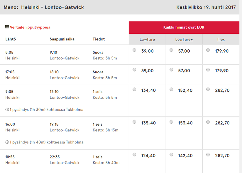Viewport: 242px width, 173px height.
Task: Select 135,40 LowFare for 16:00 flight
Action: coord(135,122)
